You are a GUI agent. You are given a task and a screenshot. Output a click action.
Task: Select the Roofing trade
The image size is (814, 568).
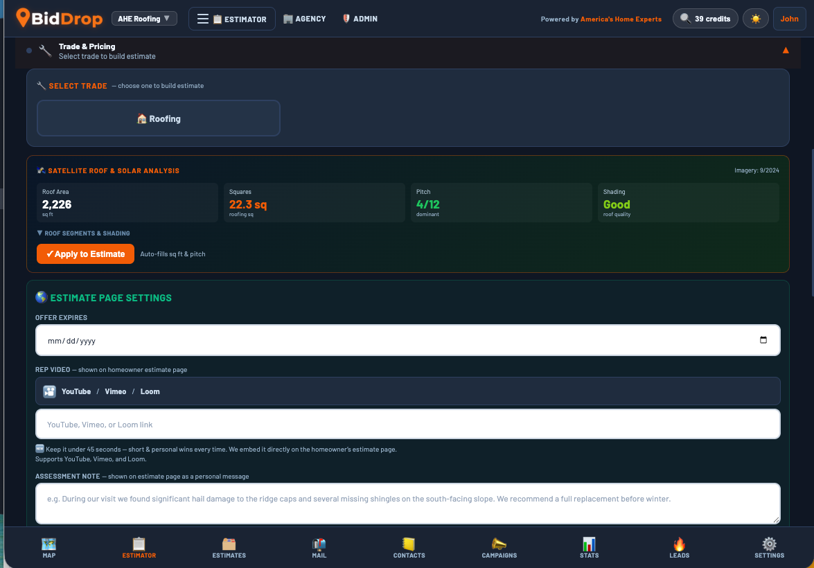coord(159,118)
